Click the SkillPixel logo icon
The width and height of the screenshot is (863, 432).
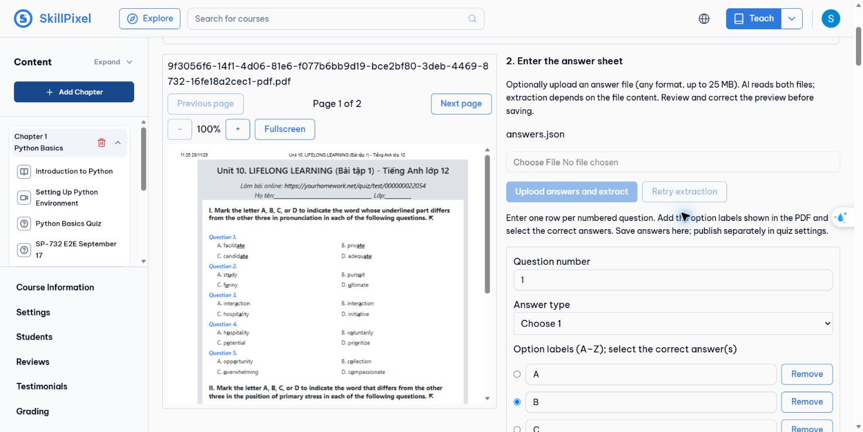(x=23, y=19)
